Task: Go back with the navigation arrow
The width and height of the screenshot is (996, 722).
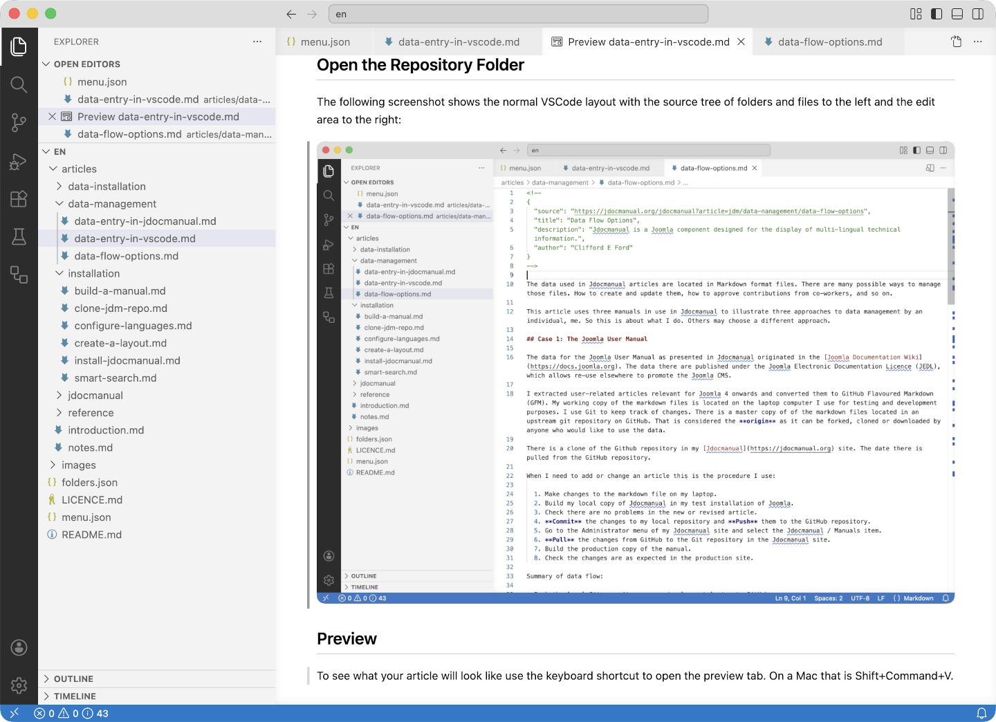Action: tap(291, 14)
